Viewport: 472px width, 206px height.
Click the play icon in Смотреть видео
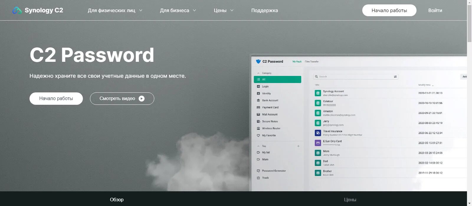[142, 99]
